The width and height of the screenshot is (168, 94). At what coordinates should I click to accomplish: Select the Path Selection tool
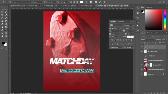tap(2, 33)
